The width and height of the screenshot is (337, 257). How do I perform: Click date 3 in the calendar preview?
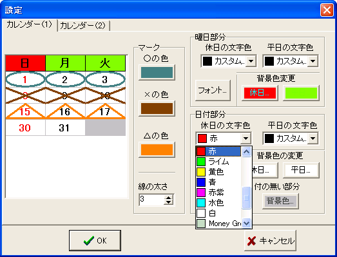(x=105, y=79)
